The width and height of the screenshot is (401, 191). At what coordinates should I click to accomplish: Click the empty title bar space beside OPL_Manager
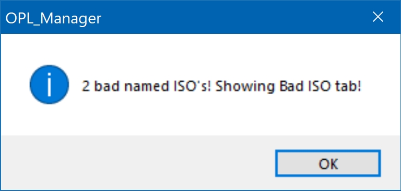coord(230,17)
